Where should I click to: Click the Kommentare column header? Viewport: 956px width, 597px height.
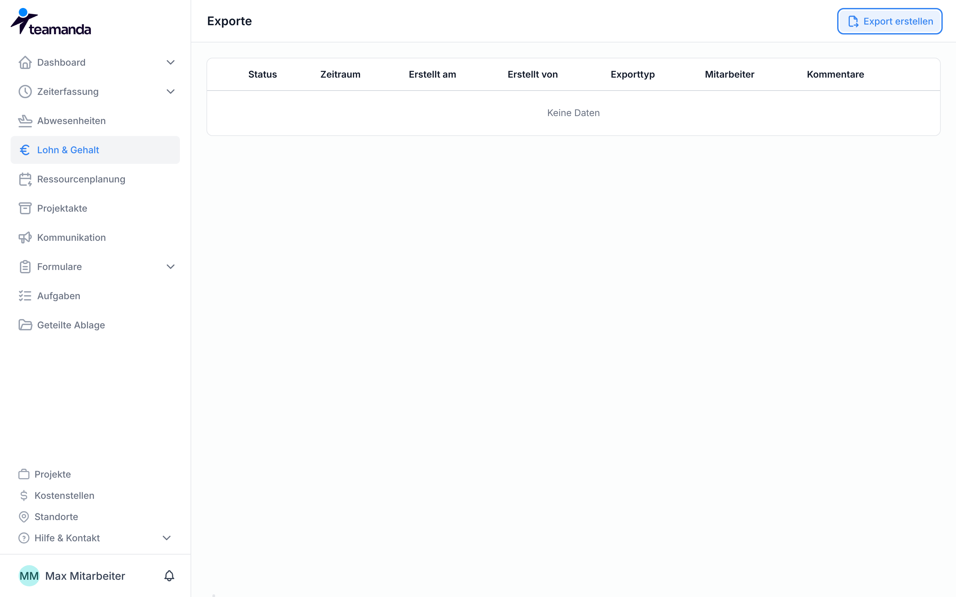836,75
